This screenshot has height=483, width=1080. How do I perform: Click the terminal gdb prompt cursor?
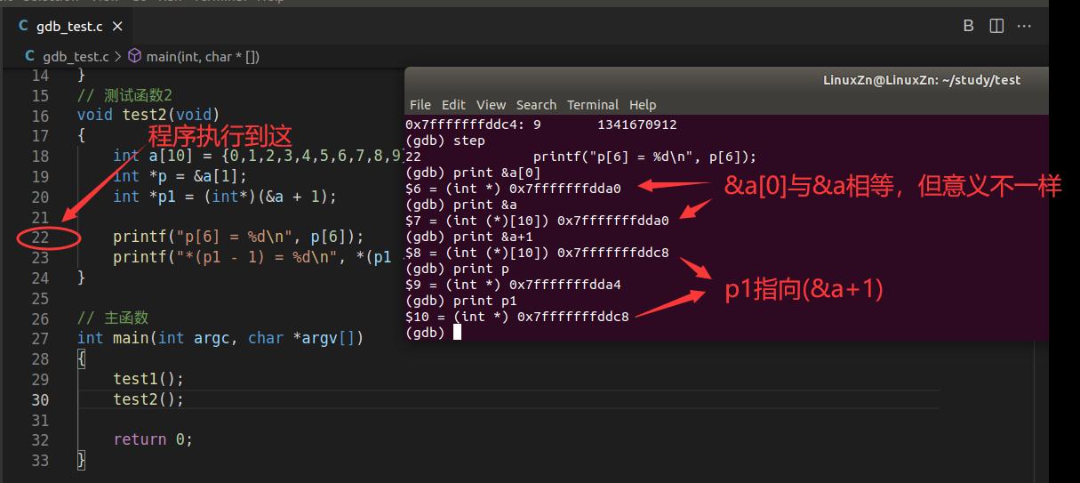[457, 333]
